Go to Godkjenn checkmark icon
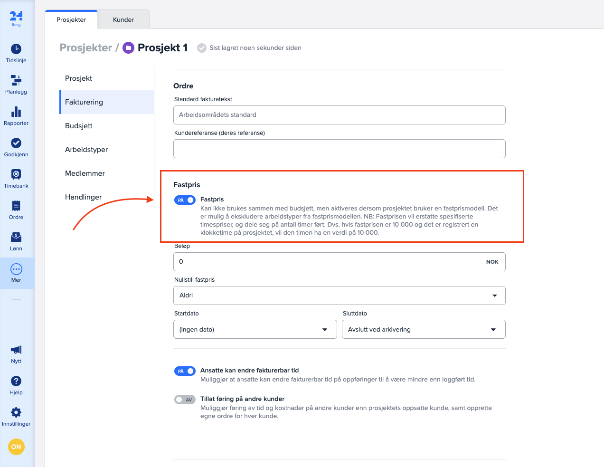 pos(16,143)
